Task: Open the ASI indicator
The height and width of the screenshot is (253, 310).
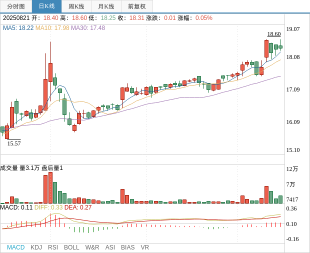Action: click(110, 247)
